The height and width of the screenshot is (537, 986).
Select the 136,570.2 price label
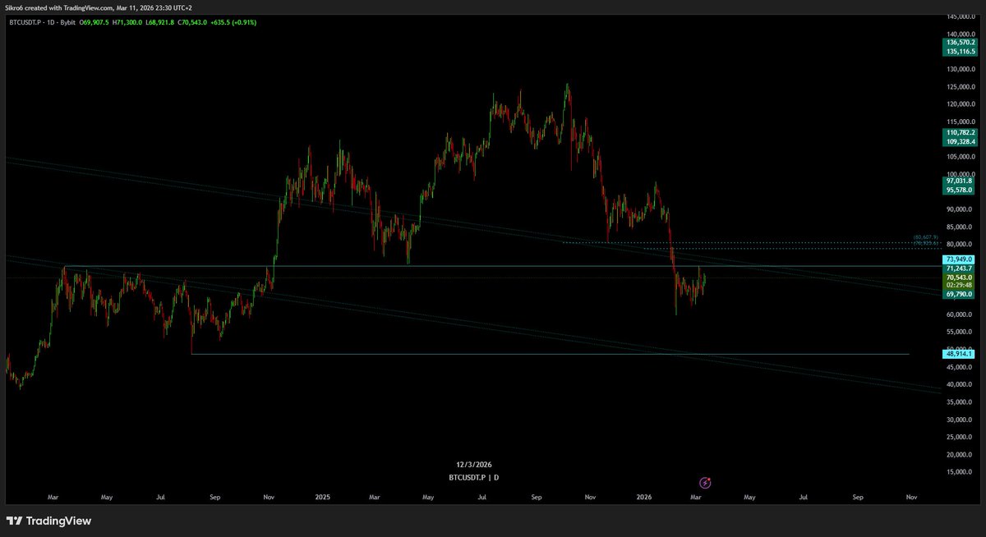tap(960, 42)
